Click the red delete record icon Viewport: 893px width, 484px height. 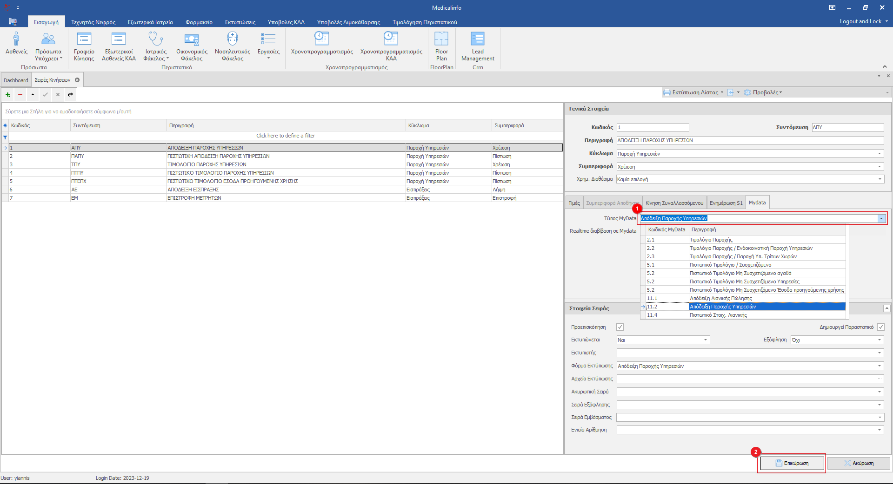(x=20, y=95)
